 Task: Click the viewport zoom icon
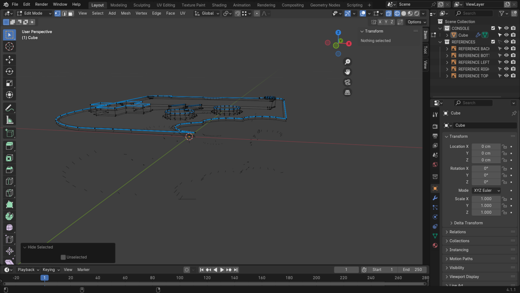[x=347, y=62]
